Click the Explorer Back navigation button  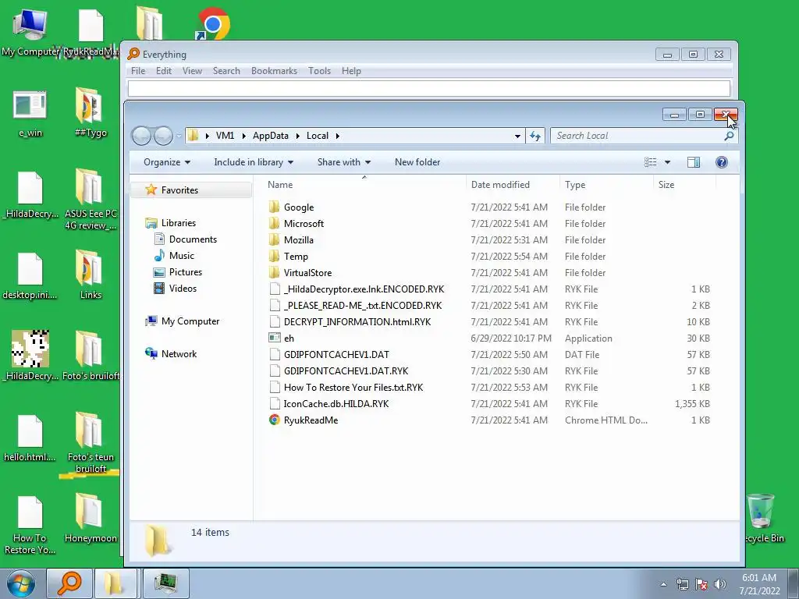(142, 136)
